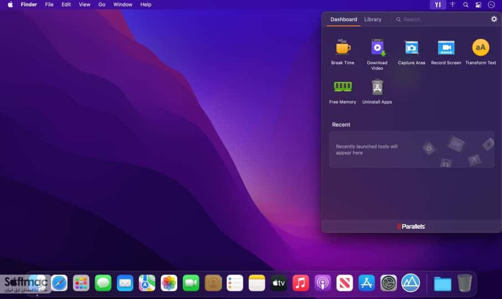Open the Trash in the Dock
The height and width of the screenshot is (299, 502).
pos(464,283)
